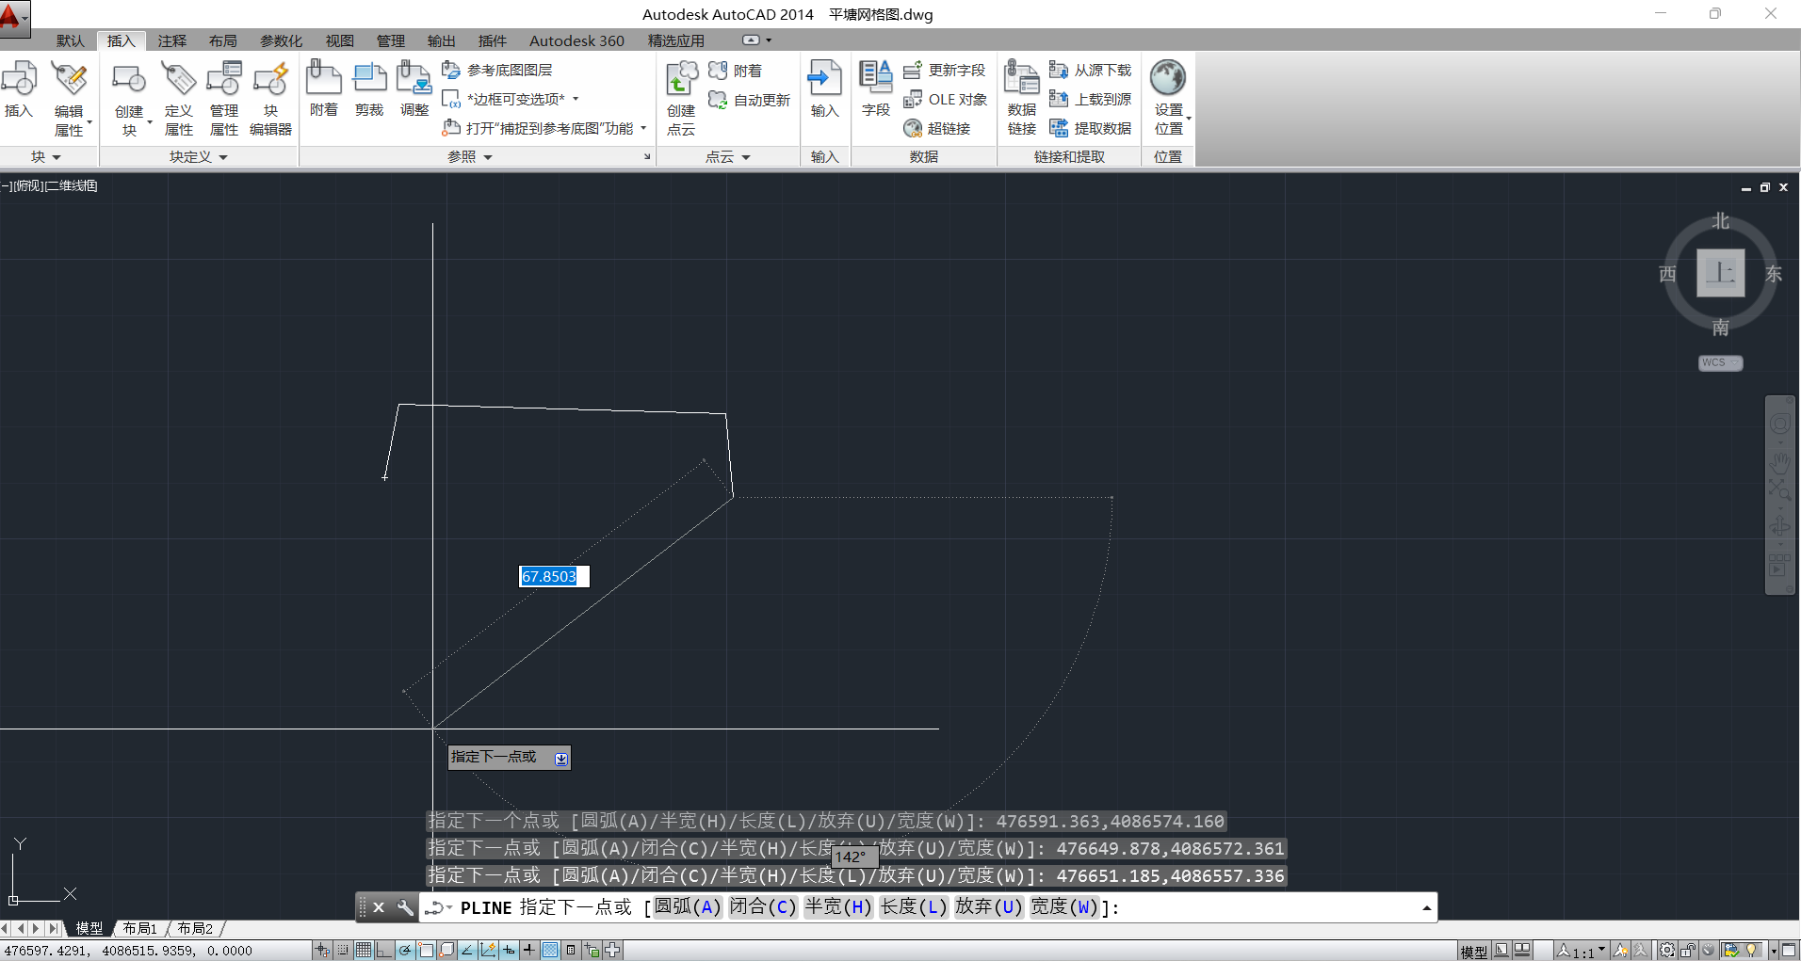The image size is (1801, 961).
Task: Switch to Layout2 (布局2) tab
Action: click(195, 928)
